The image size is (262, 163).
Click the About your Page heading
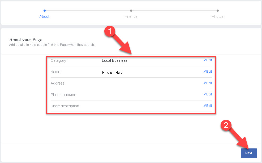[x=25, y=40]
